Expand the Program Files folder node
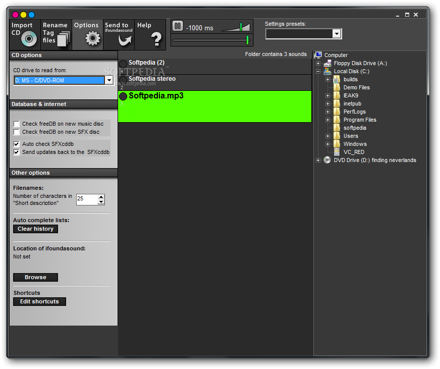440x369 pixels. tap(327, 120)
